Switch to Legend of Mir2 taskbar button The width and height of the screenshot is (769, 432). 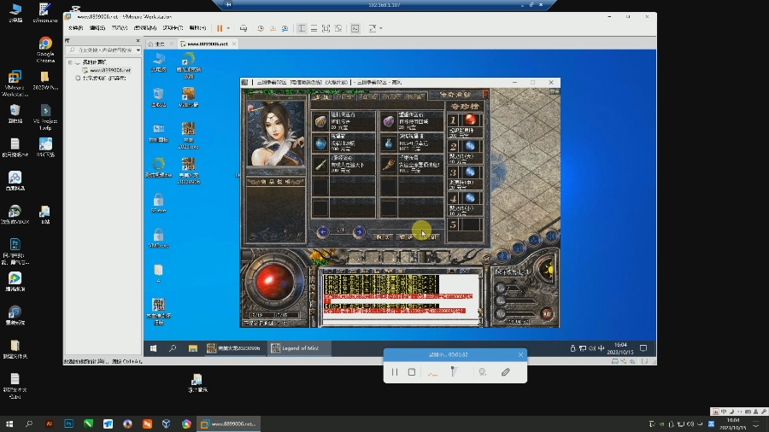(300, 348)
